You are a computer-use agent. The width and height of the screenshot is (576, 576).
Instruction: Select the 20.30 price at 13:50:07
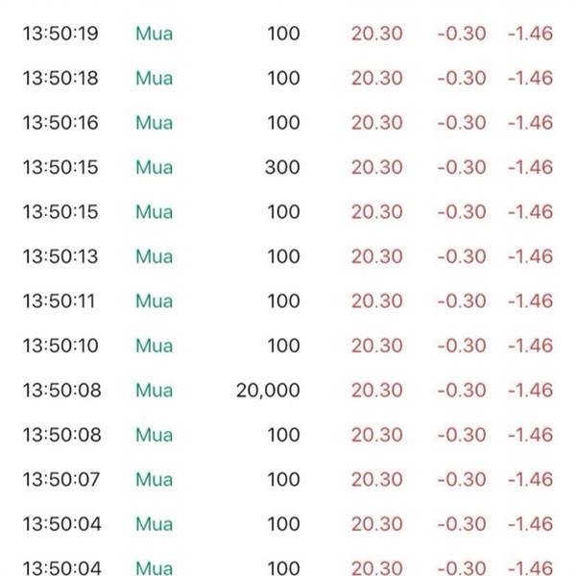[x=377, y=479]
